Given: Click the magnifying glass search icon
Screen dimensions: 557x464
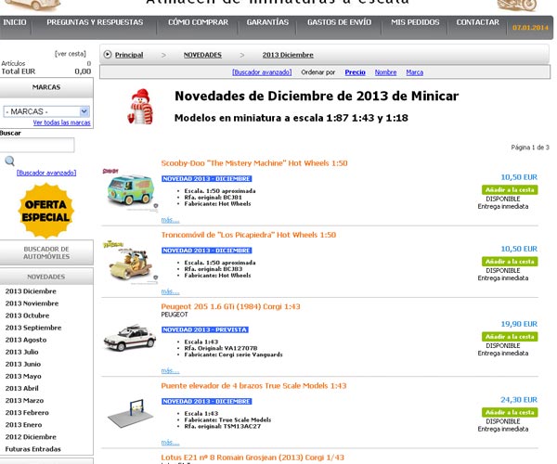Looking at the screenshot, I should [x=10, y=161].
